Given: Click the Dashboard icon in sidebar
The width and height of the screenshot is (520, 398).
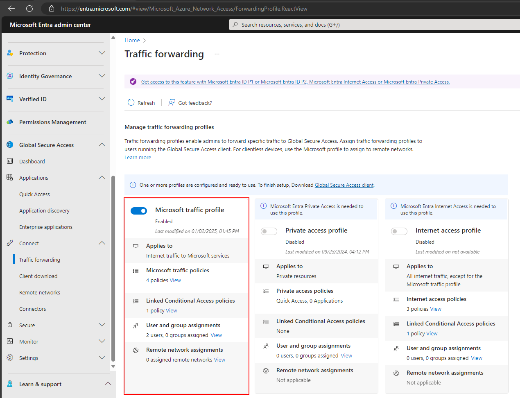Looking at the screenshot, I should [x=10, y=161].
